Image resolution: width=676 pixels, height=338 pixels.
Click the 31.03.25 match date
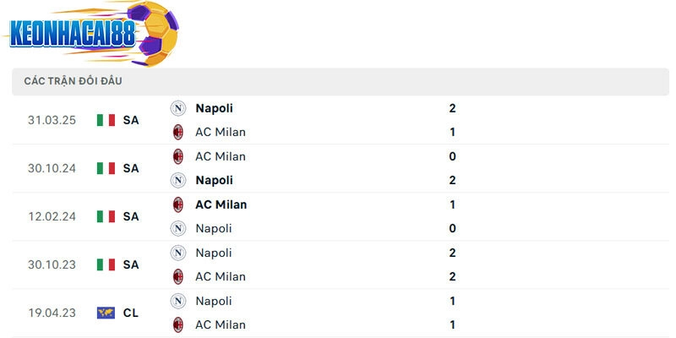[x=52, y=120]
